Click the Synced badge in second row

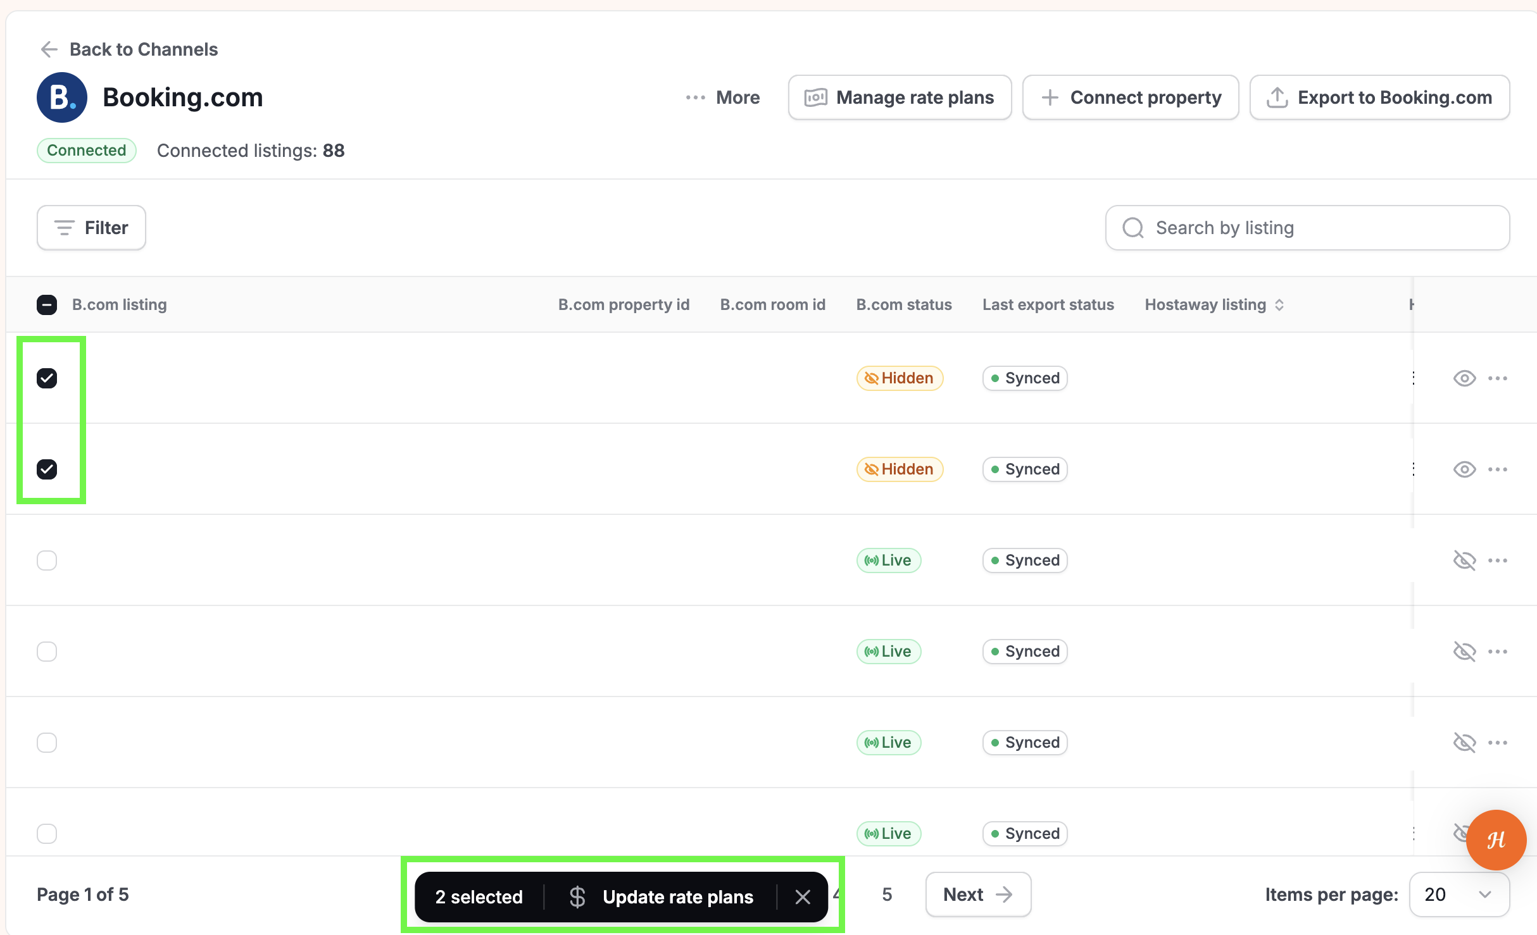(x=1025, y=469)
